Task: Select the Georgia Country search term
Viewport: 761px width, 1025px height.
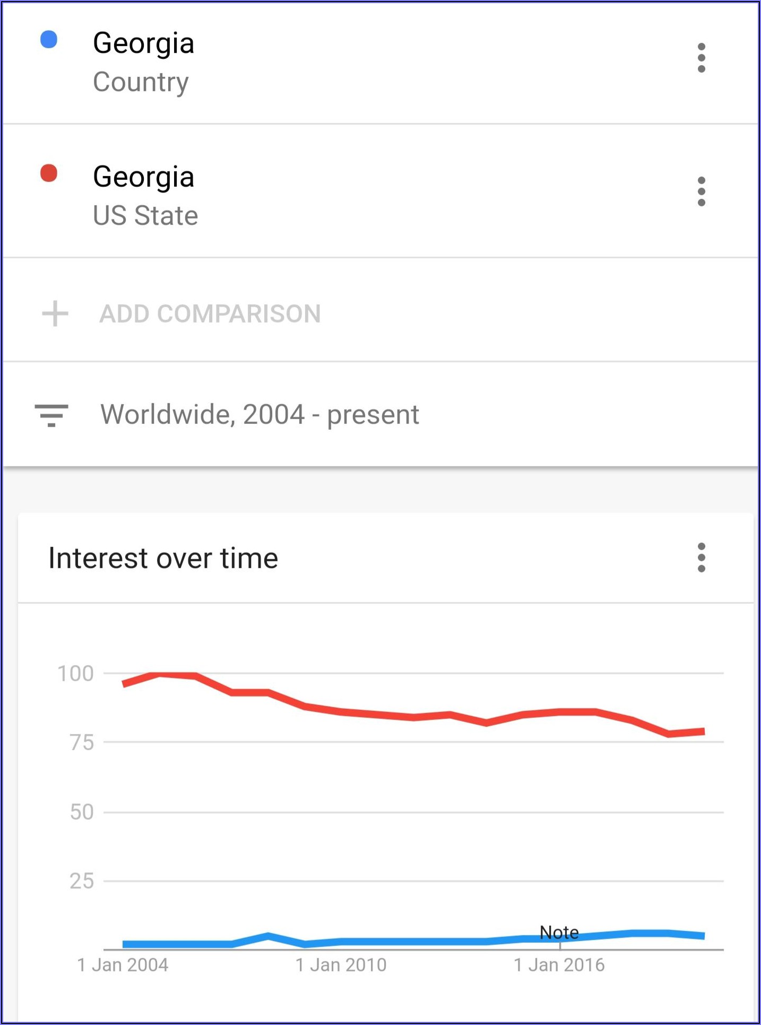Action: tap(143, 44)
